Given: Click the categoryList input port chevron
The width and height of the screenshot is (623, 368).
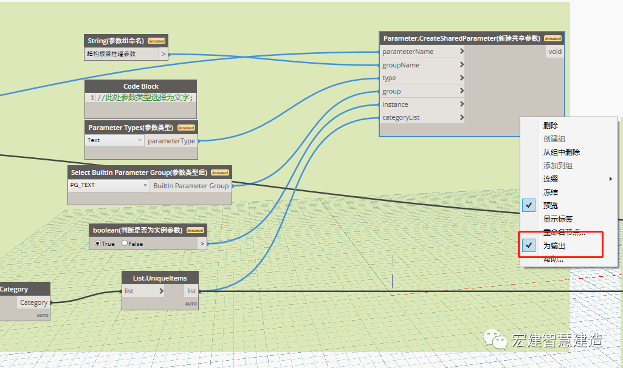Looking at the screenshot, I should point(462,117).
